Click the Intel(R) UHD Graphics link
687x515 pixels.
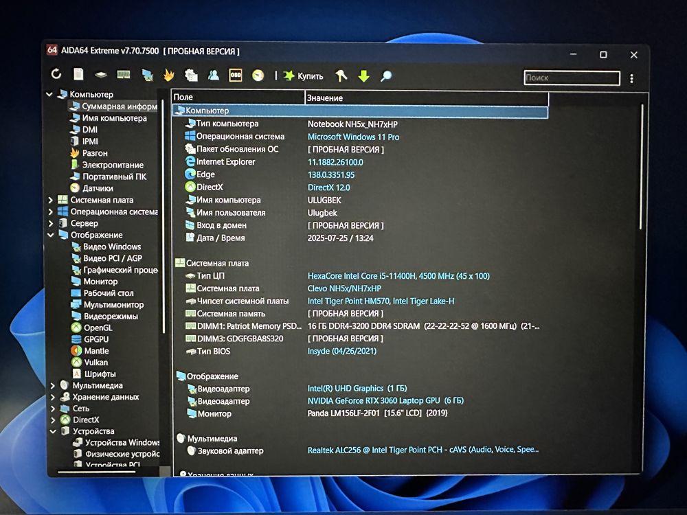(x=357, y=389)
